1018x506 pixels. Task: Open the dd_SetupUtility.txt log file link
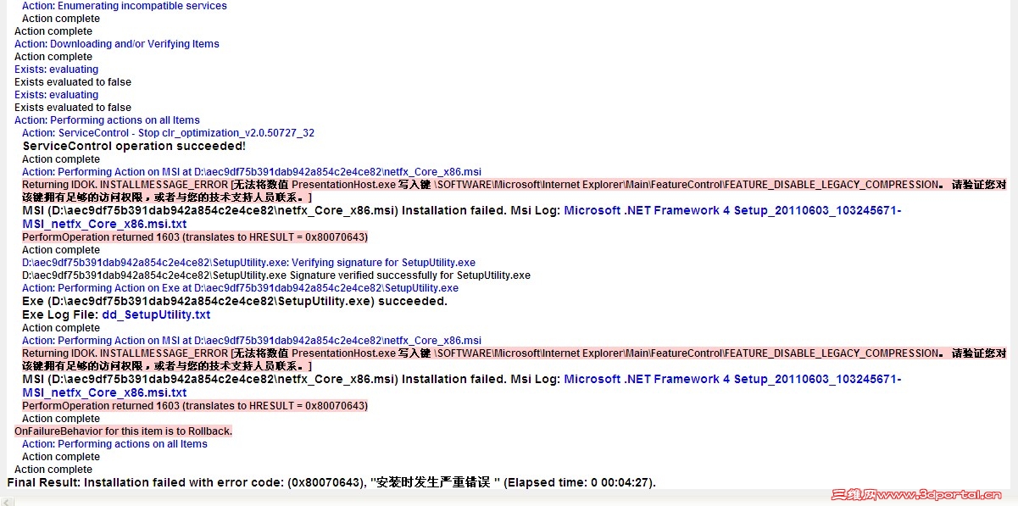click(x=156, y=314)
